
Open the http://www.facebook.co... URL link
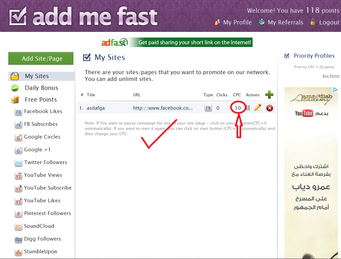pos(163,108)
